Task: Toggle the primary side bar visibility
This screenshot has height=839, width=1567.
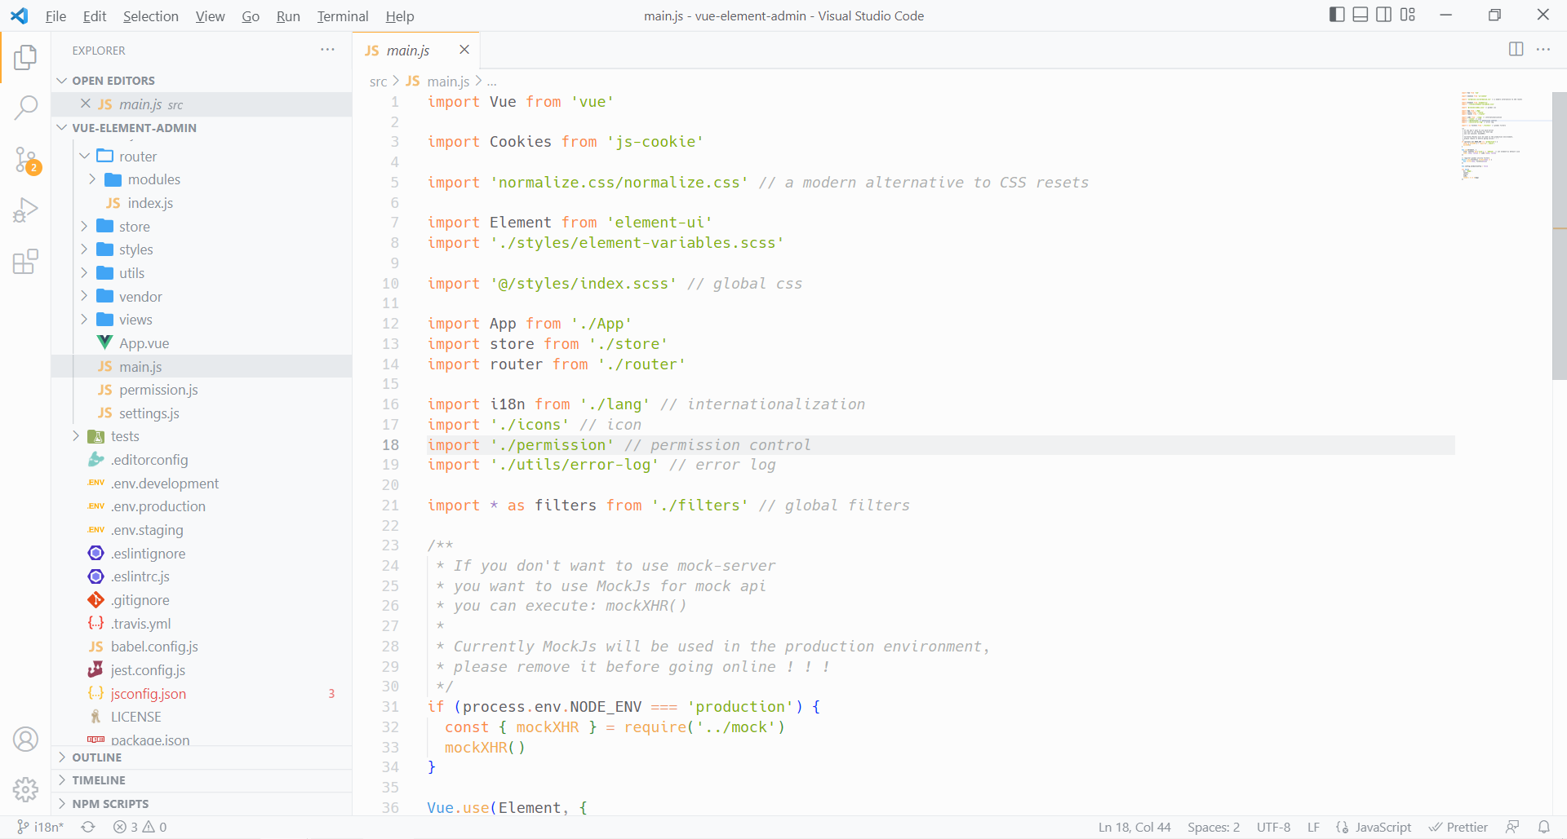Action: (x=1337, y=15)
